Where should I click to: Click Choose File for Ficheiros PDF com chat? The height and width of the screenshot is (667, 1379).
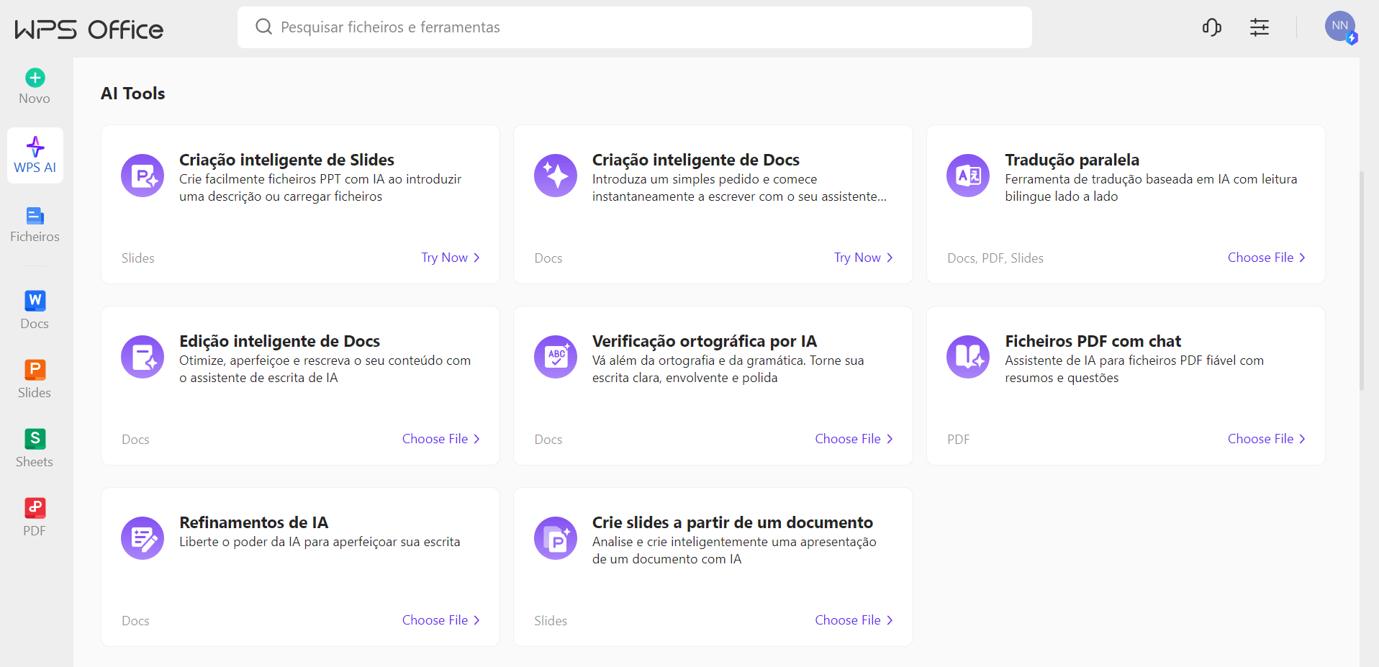click(1267, 439)
